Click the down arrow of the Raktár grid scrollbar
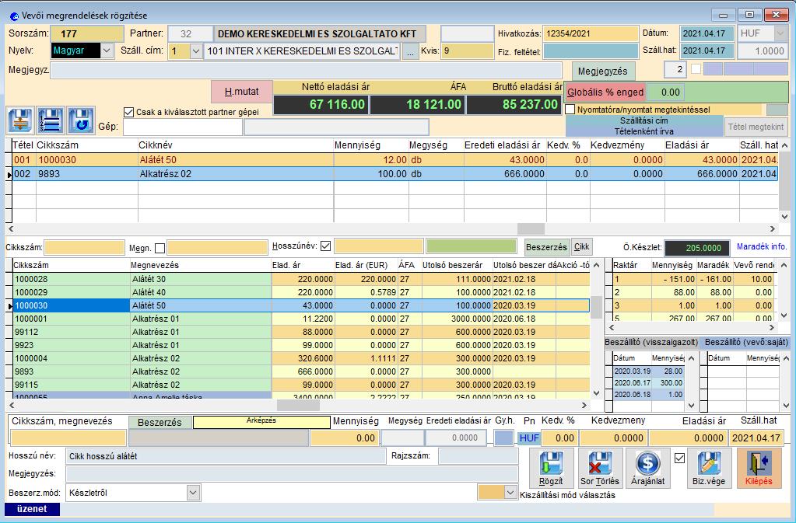The image size is (796, 523). pos(784,316)
